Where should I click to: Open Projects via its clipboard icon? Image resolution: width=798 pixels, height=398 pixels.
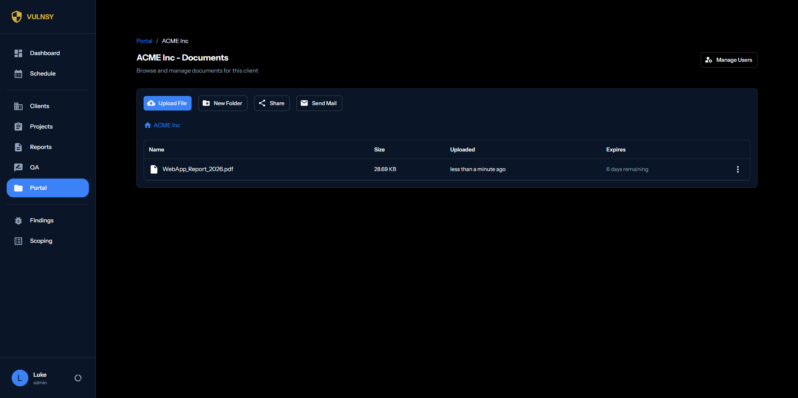[18, 126]
